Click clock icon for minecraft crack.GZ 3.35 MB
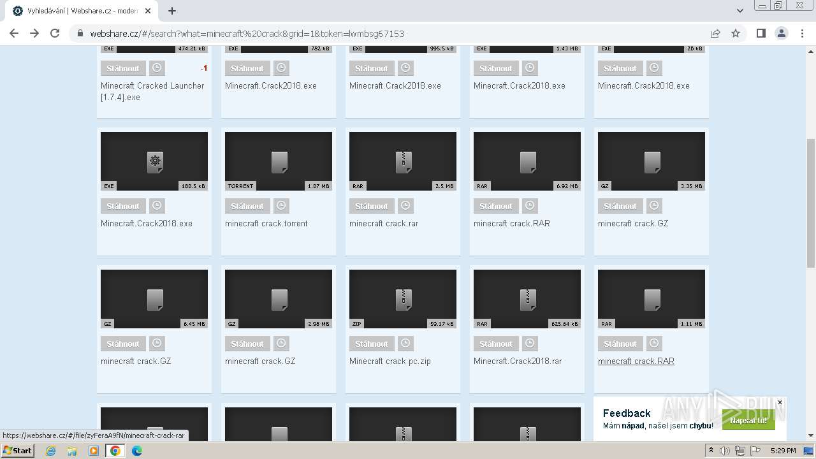Image resolution: width=816 pixels, height=459 pixels. [x=654, y=206]
